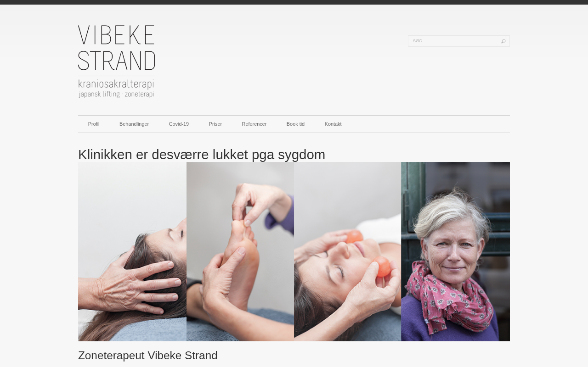Click the STRAND text in the logo
This screenshot has width=588, height=367.
point(117,60)
